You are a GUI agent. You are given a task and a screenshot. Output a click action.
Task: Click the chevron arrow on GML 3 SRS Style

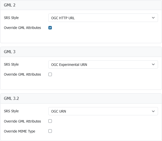[x=153, y=64]
